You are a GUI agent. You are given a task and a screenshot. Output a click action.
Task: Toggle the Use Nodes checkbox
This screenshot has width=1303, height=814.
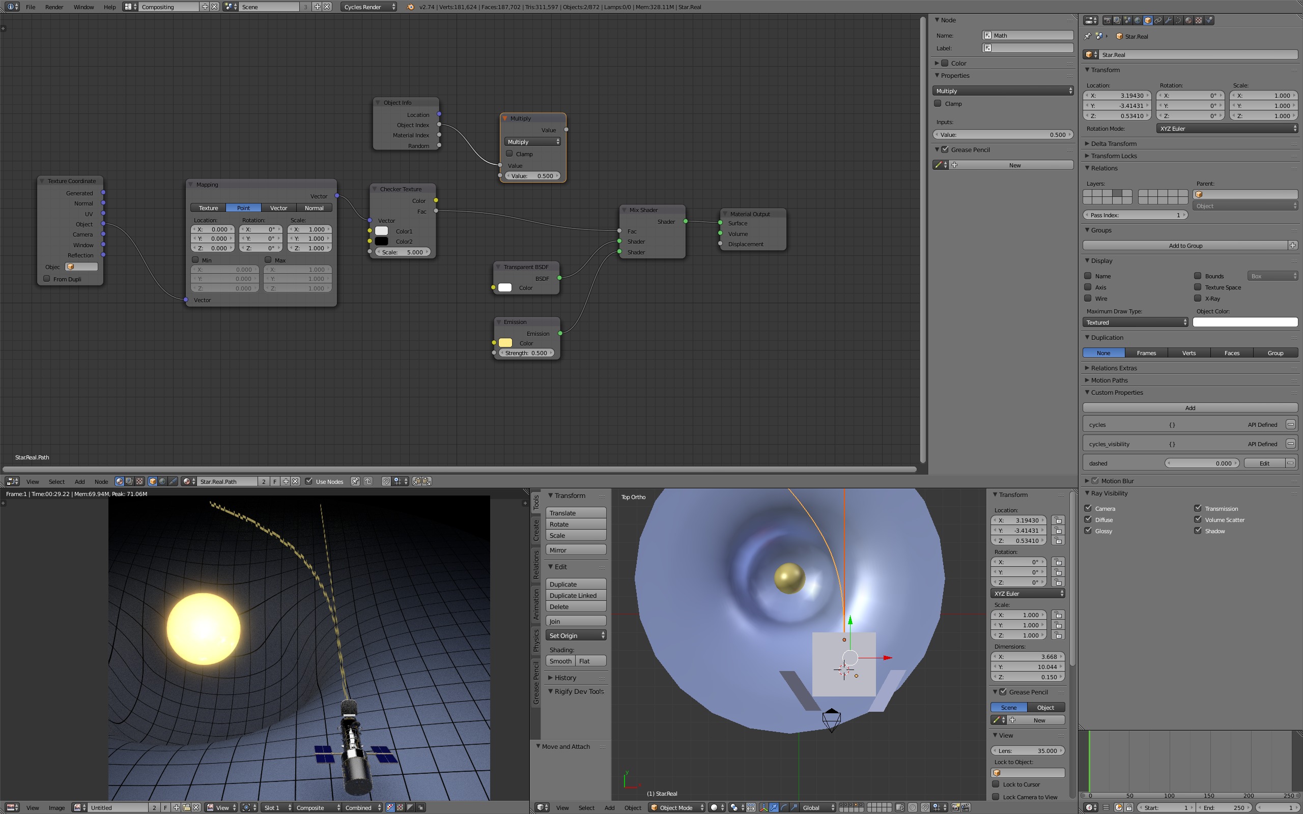pyautogui.click(x=308, y=481)
